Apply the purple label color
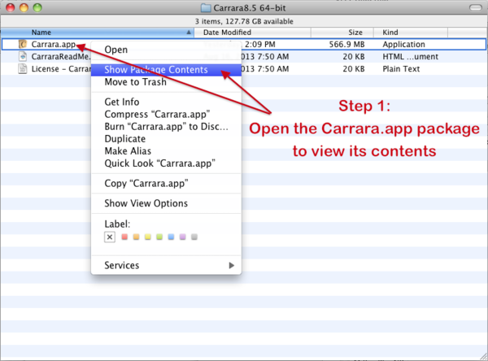Screen dimensions: 488x361 click(x=183, y=237)
